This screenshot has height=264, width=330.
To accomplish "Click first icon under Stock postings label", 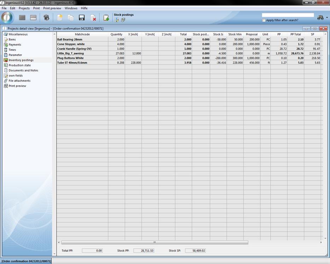I will point(116,20).
